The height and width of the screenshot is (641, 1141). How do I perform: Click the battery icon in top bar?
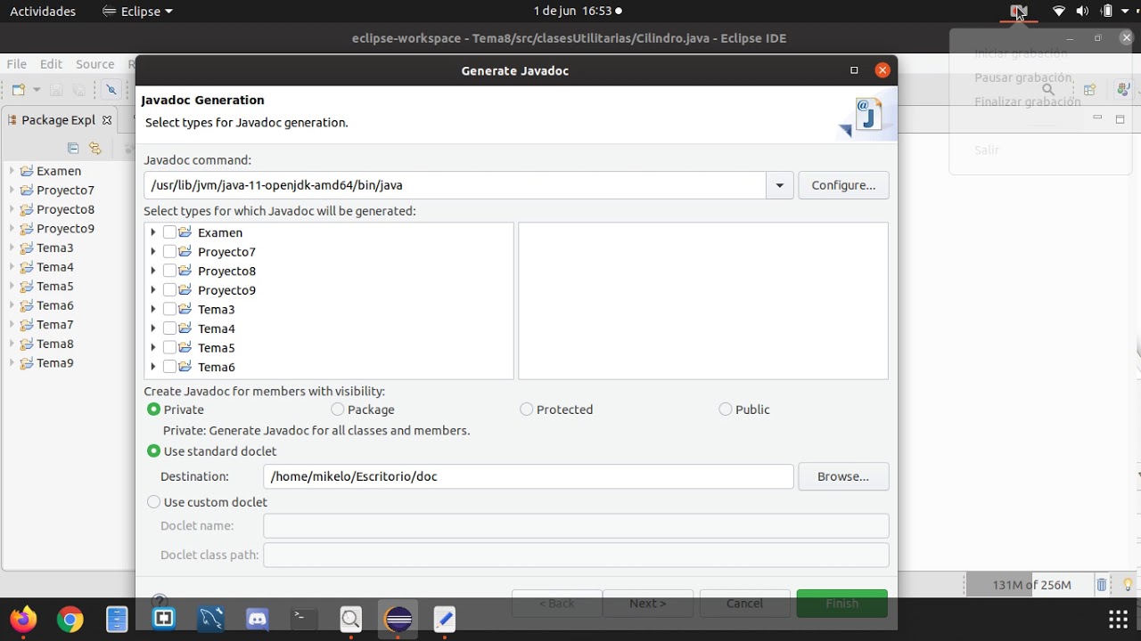pyautogui.click(x=1106, y=12)
